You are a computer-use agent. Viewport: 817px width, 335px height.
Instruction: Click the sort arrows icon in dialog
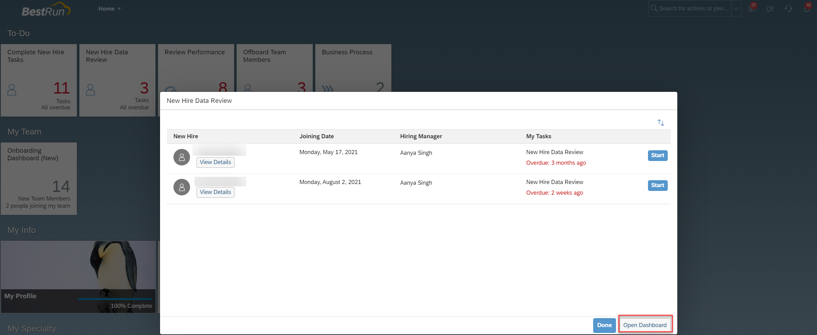pos(661,122)
